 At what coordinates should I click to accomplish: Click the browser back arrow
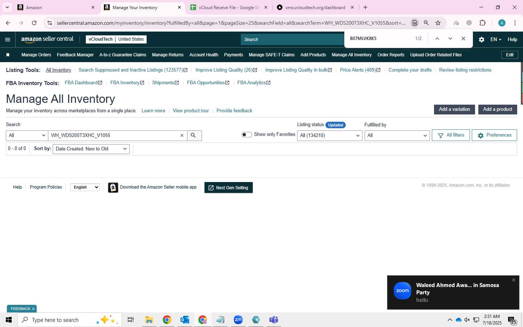point(8,23)
